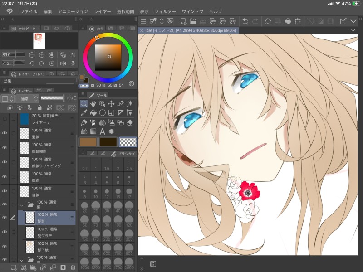
Task: Click the Delete layer trash icon
Action: tap(73, 267)
